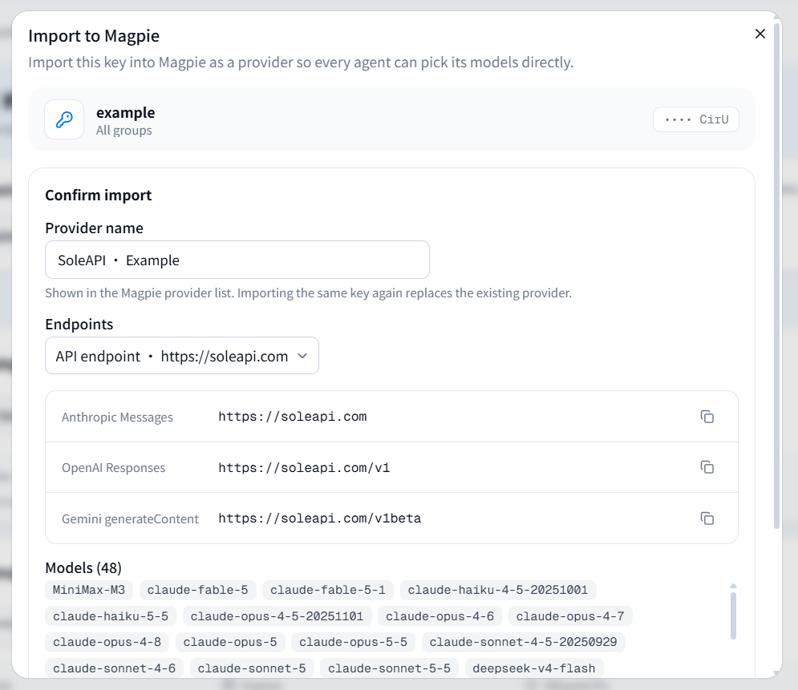Click the claude-opus-4-6 model chip

440,616
